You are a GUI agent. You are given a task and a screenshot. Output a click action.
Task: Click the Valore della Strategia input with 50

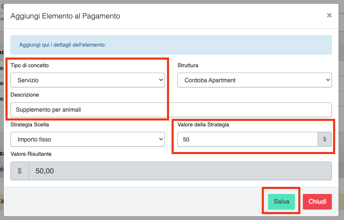[x=247, y=139]
